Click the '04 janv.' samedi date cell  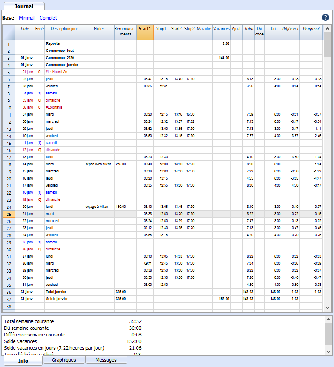click(x=25, y=93)
